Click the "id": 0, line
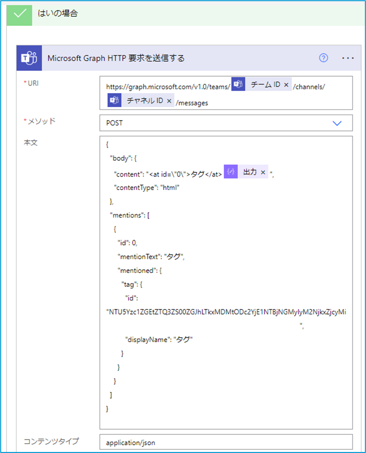 [x=127, y=243]
